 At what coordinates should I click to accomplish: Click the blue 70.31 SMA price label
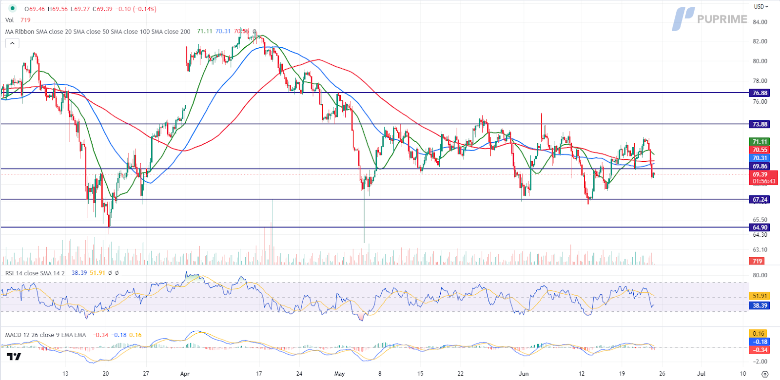tap(760, 158)
